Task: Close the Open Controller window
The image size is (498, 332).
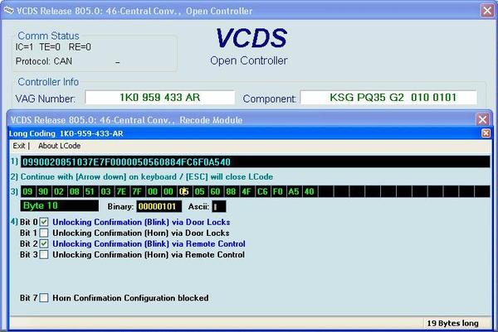Action: (487, 11)
